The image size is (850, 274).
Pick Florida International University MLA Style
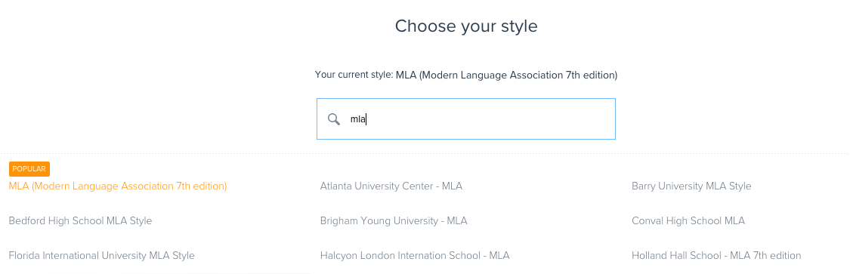(101, 256)
